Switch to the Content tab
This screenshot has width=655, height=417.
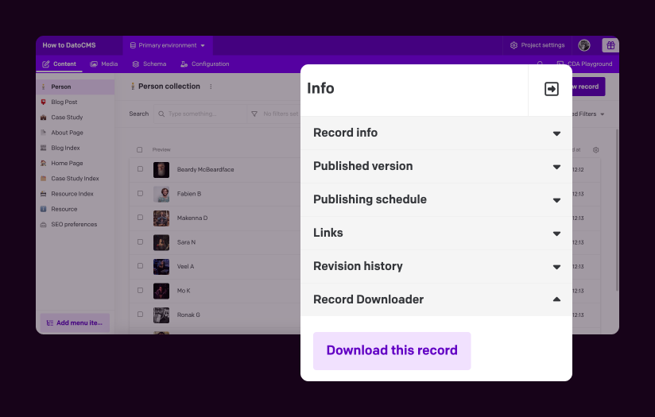point(59,64)
